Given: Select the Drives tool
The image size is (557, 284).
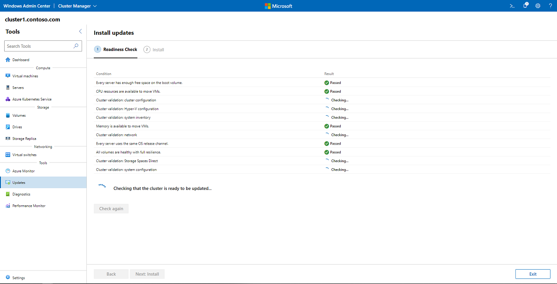Looking at the screenshot, I should [x=16, y=126].
